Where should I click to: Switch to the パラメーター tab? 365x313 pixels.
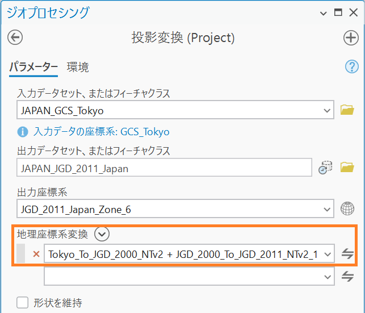click(33, 67)
